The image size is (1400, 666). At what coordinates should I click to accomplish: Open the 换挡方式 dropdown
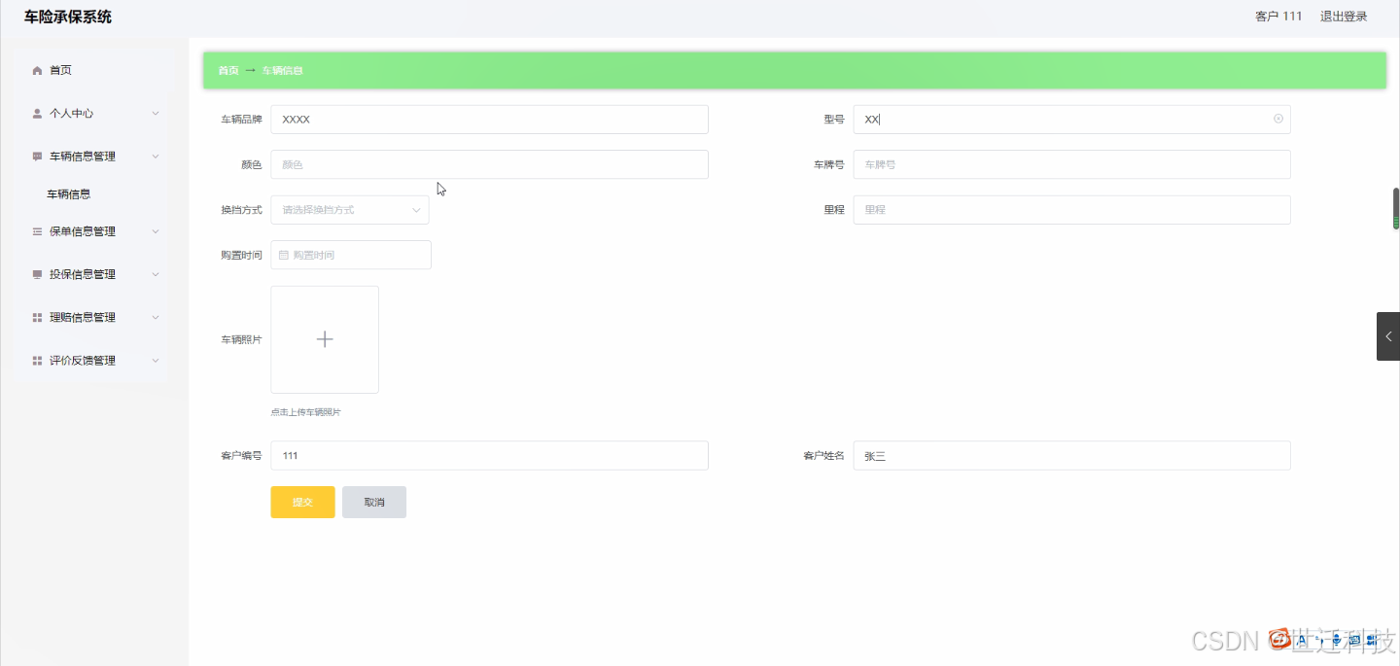350,209
